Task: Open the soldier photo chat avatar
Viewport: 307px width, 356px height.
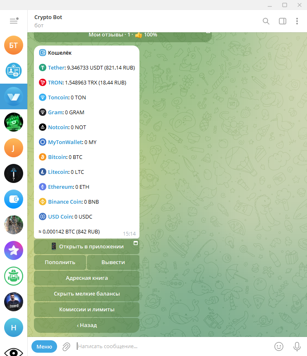Action: 14,225
